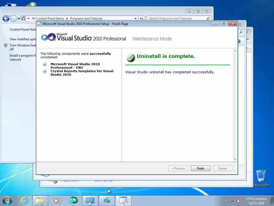Open Turn Windows features on or off
The width and height of the screenshot is (274, 206).
[23, 47]
